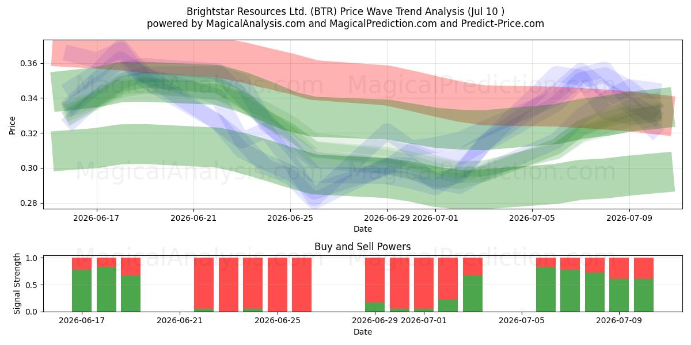
Task: Select the first bar at 2026-06-17 in Buy/Sell chart
Action: point(82,285)
